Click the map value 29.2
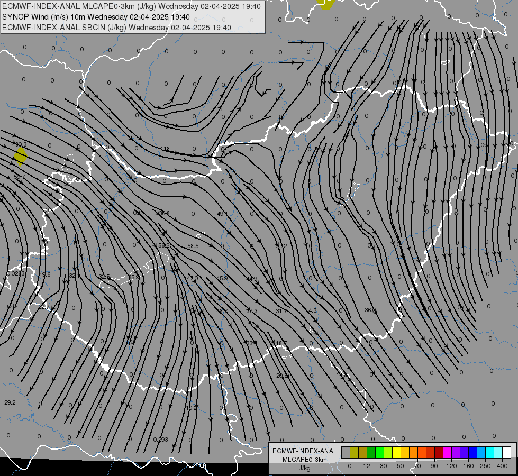 [10, 402]
